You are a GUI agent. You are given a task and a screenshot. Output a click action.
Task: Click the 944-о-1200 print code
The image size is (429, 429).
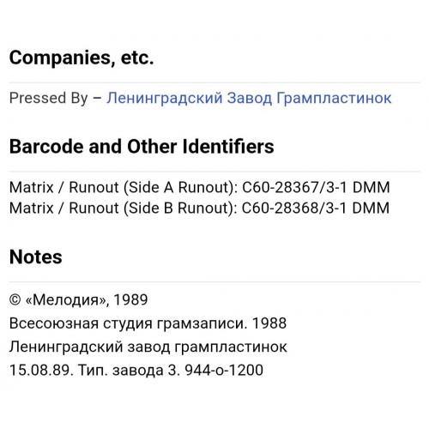[224, 370]
